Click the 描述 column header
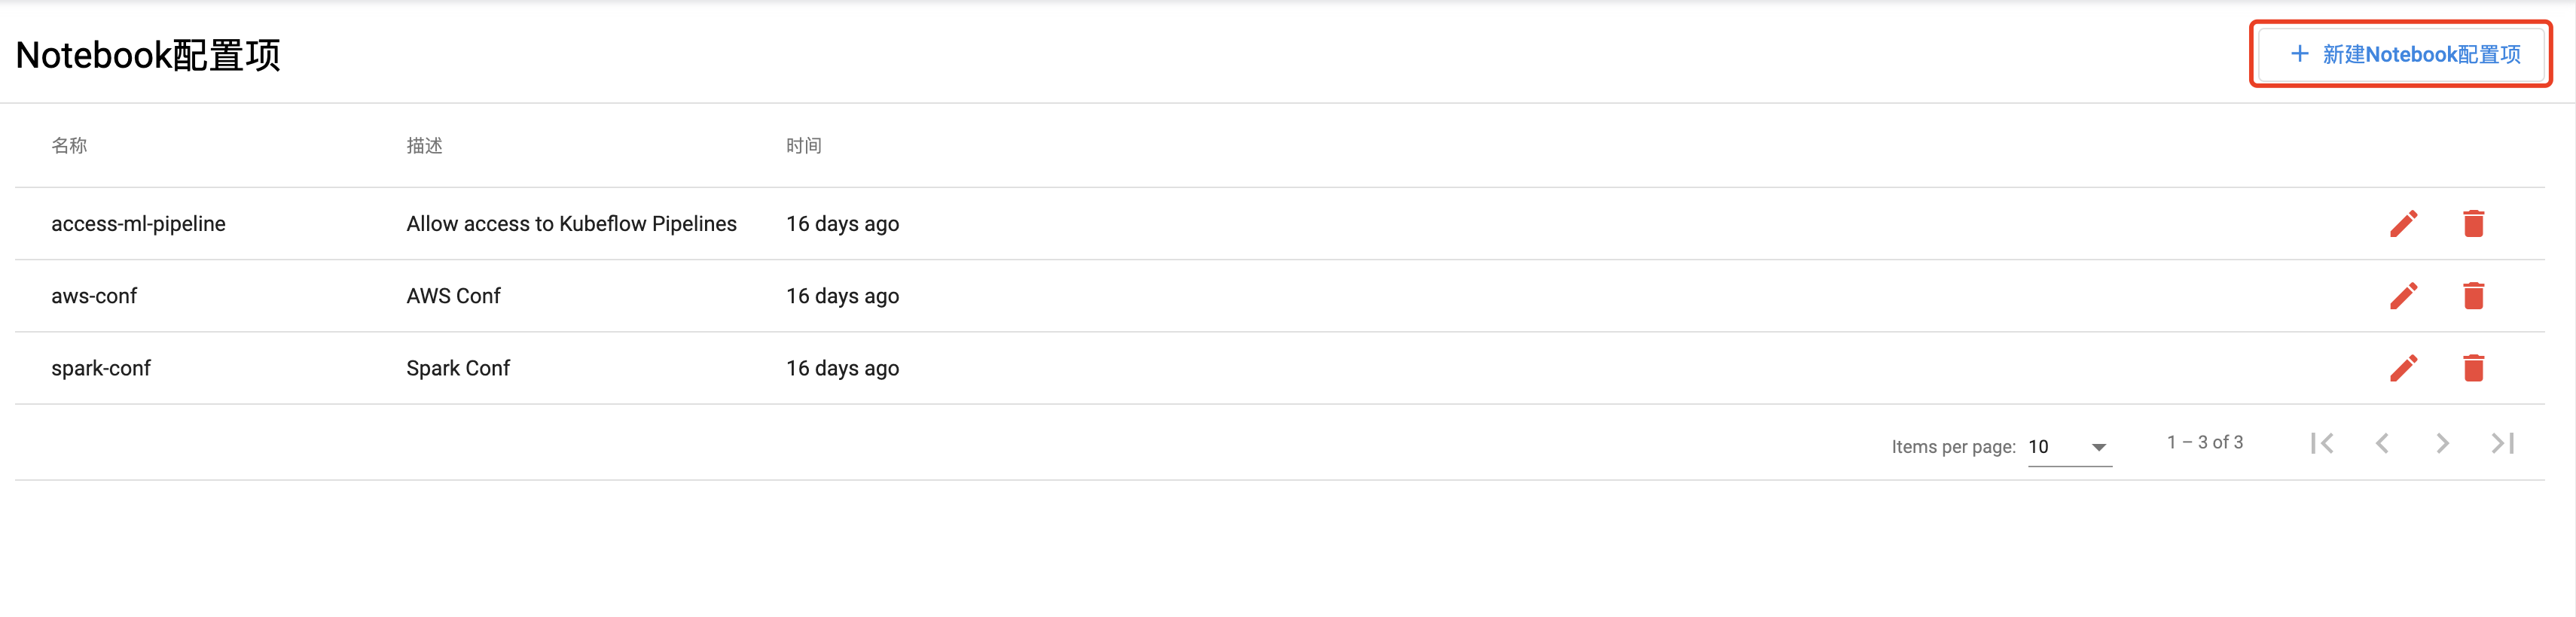This screenshot has height=617, width=2576. point(424,146)
